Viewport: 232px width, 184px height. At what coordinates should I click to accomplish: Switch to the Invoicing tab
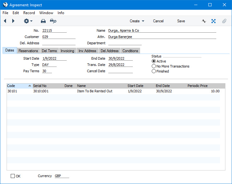pos(67,51)
